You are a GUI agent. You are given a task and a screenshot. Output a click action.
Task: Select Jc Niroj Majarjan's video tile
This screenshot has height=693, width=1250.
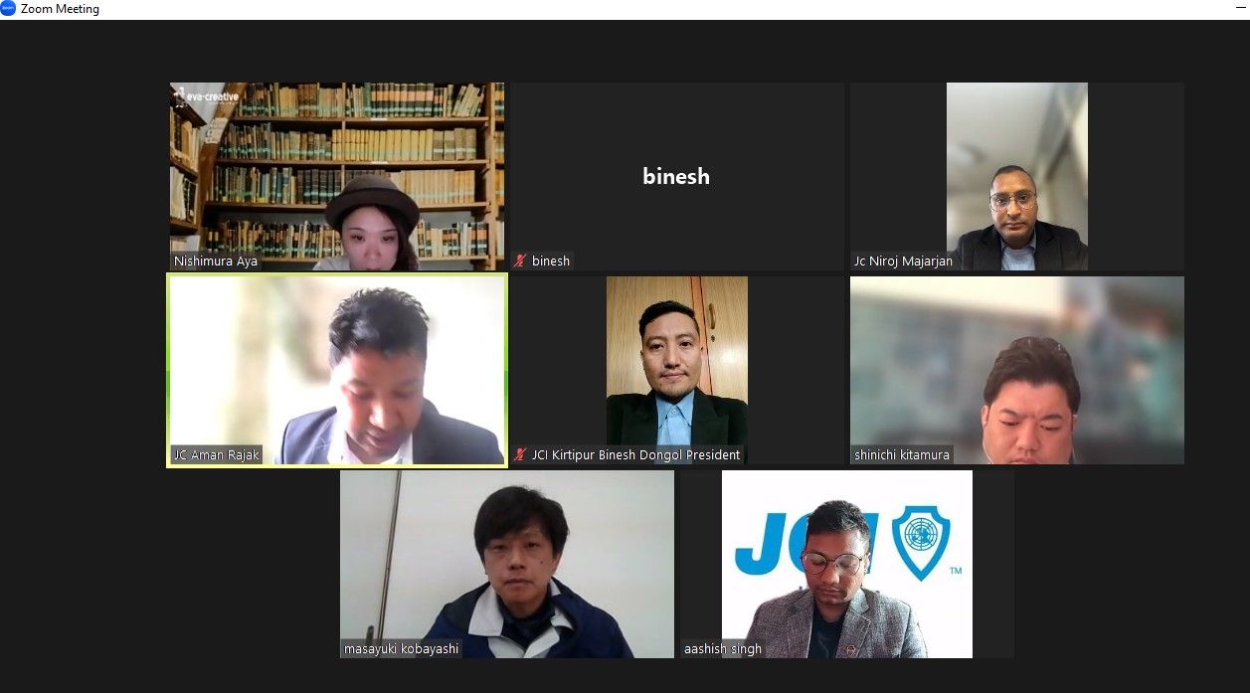[1017, 176]
